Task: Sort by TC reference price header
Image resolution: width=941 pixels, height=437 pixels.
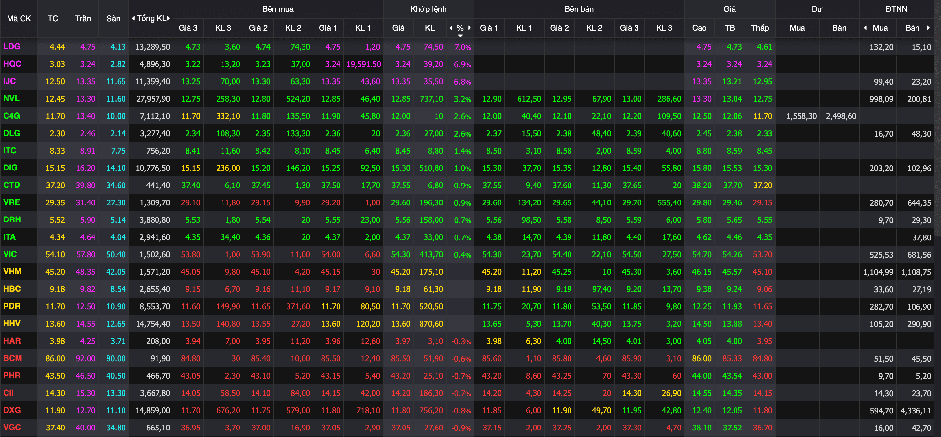Action: coord(53,19)
